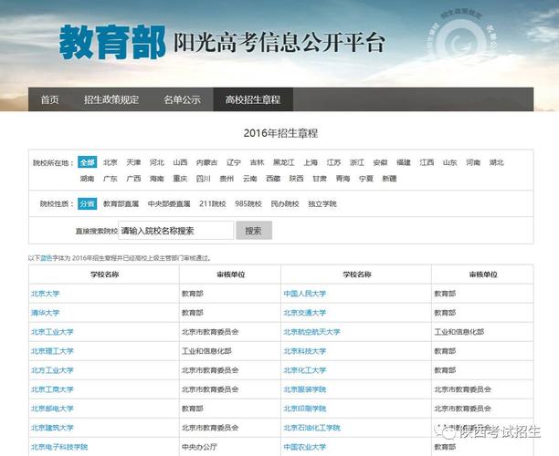Filter schools by 天津 location

click(133, 162)
